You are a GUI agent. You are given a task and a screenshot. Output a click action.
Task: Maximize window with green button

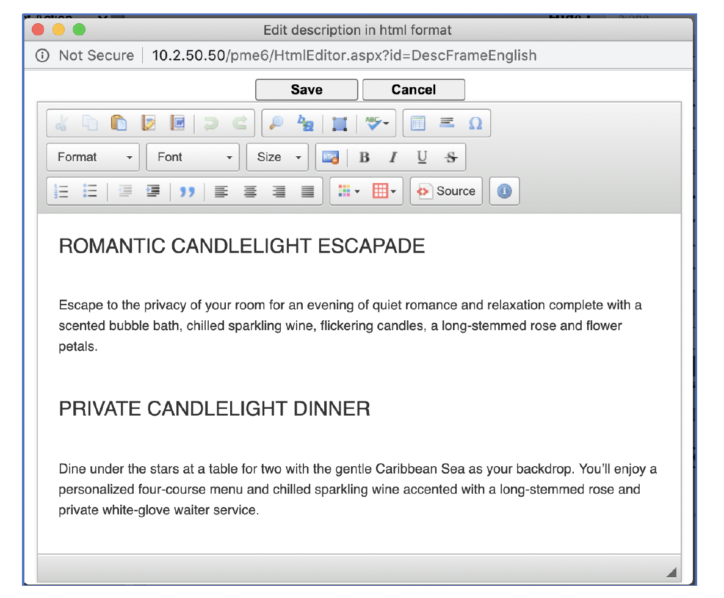(x=79, y=30)
